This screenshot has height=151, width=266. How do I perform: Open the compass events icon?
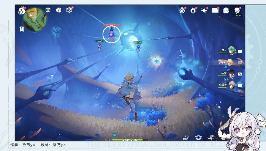pyautogui.click(x=182, y=11)
